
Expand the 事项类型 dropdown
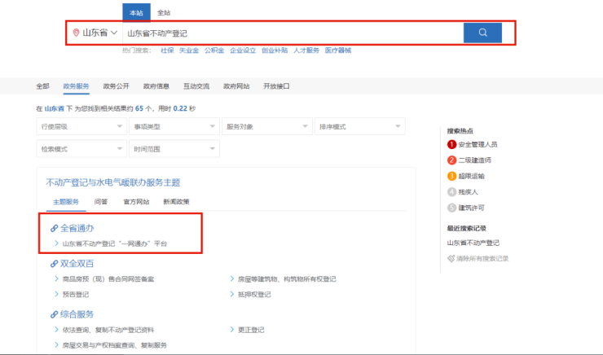pos(174,127)
